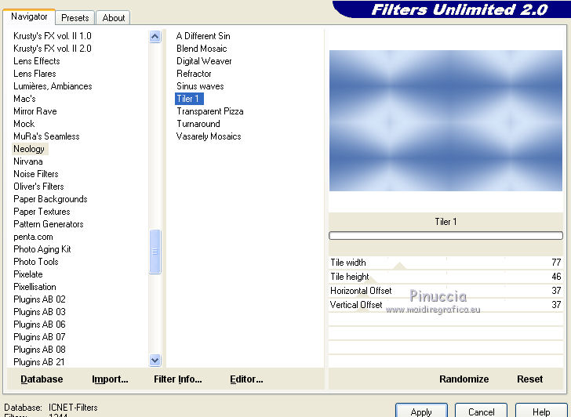Viewport: 571px width, 417px height.
Task: Choose the Lens Effects category
Action: [36, 61]
